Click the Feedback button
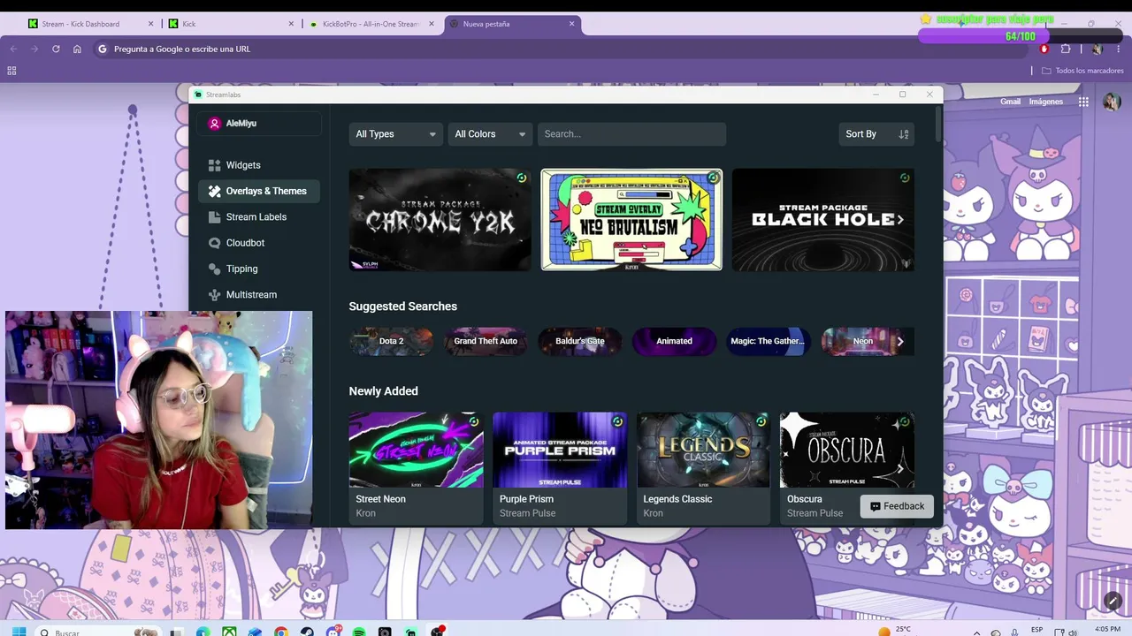 [x=897, y=506]
